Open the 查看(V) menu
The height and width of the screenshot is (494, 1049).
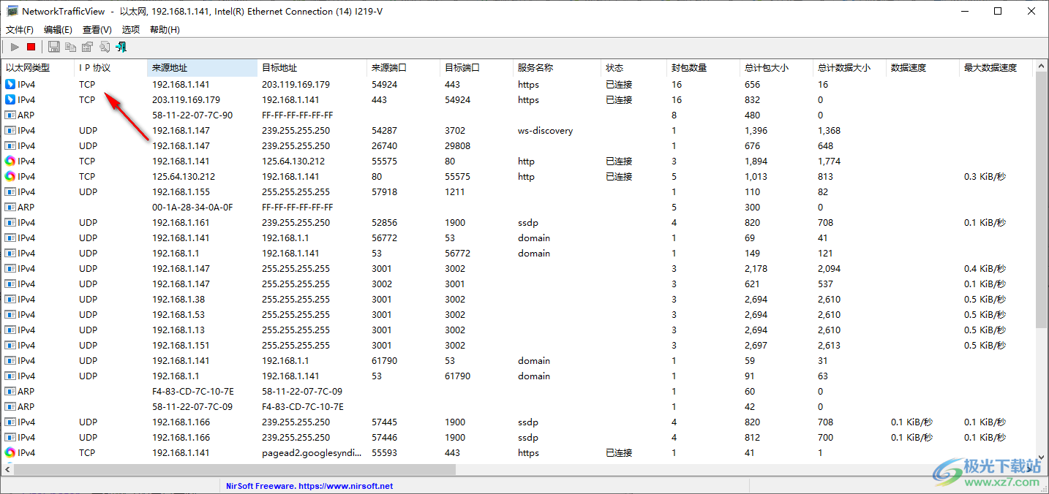click(97, 29)
